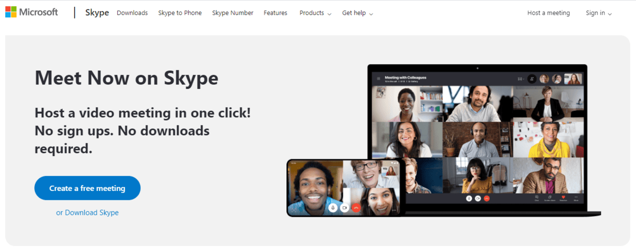
Task: Click the view layout icon in the laptop meeting header
Action: pyautogui.click(x=520, y=79)
